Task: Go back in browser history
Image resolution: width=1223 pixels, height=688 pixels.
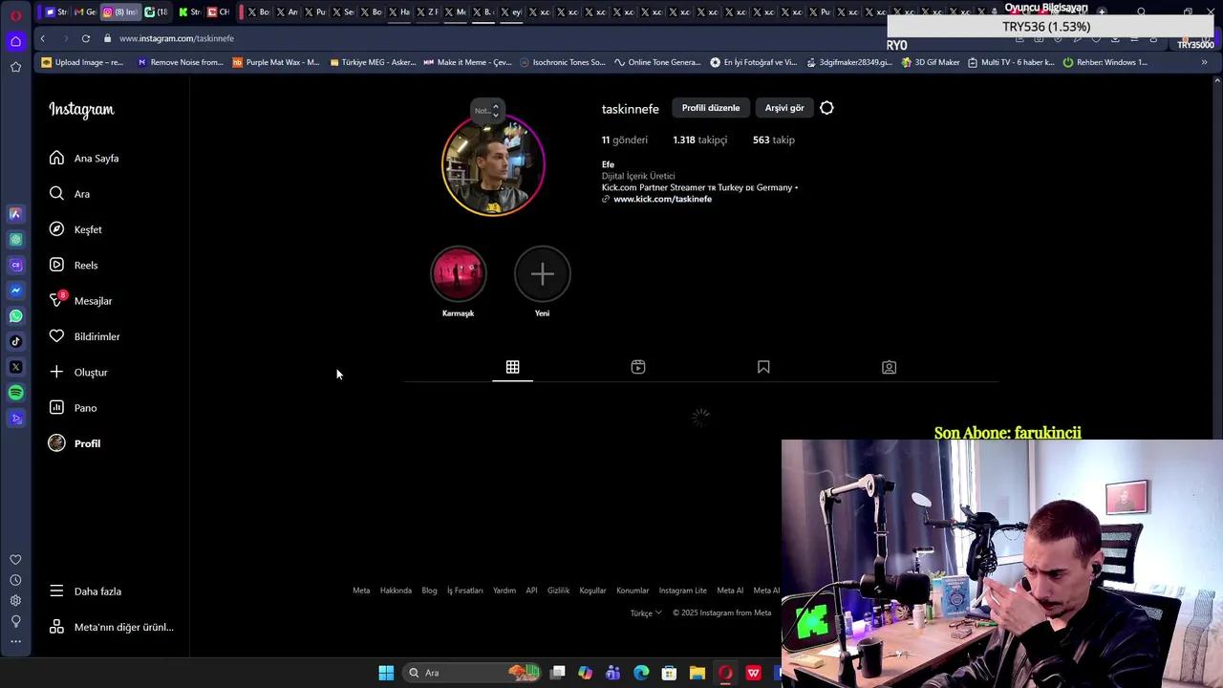Action: (x=43, y=38)
